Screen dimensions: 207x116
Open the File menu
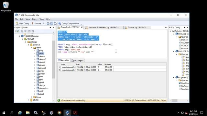coord(16,19)
